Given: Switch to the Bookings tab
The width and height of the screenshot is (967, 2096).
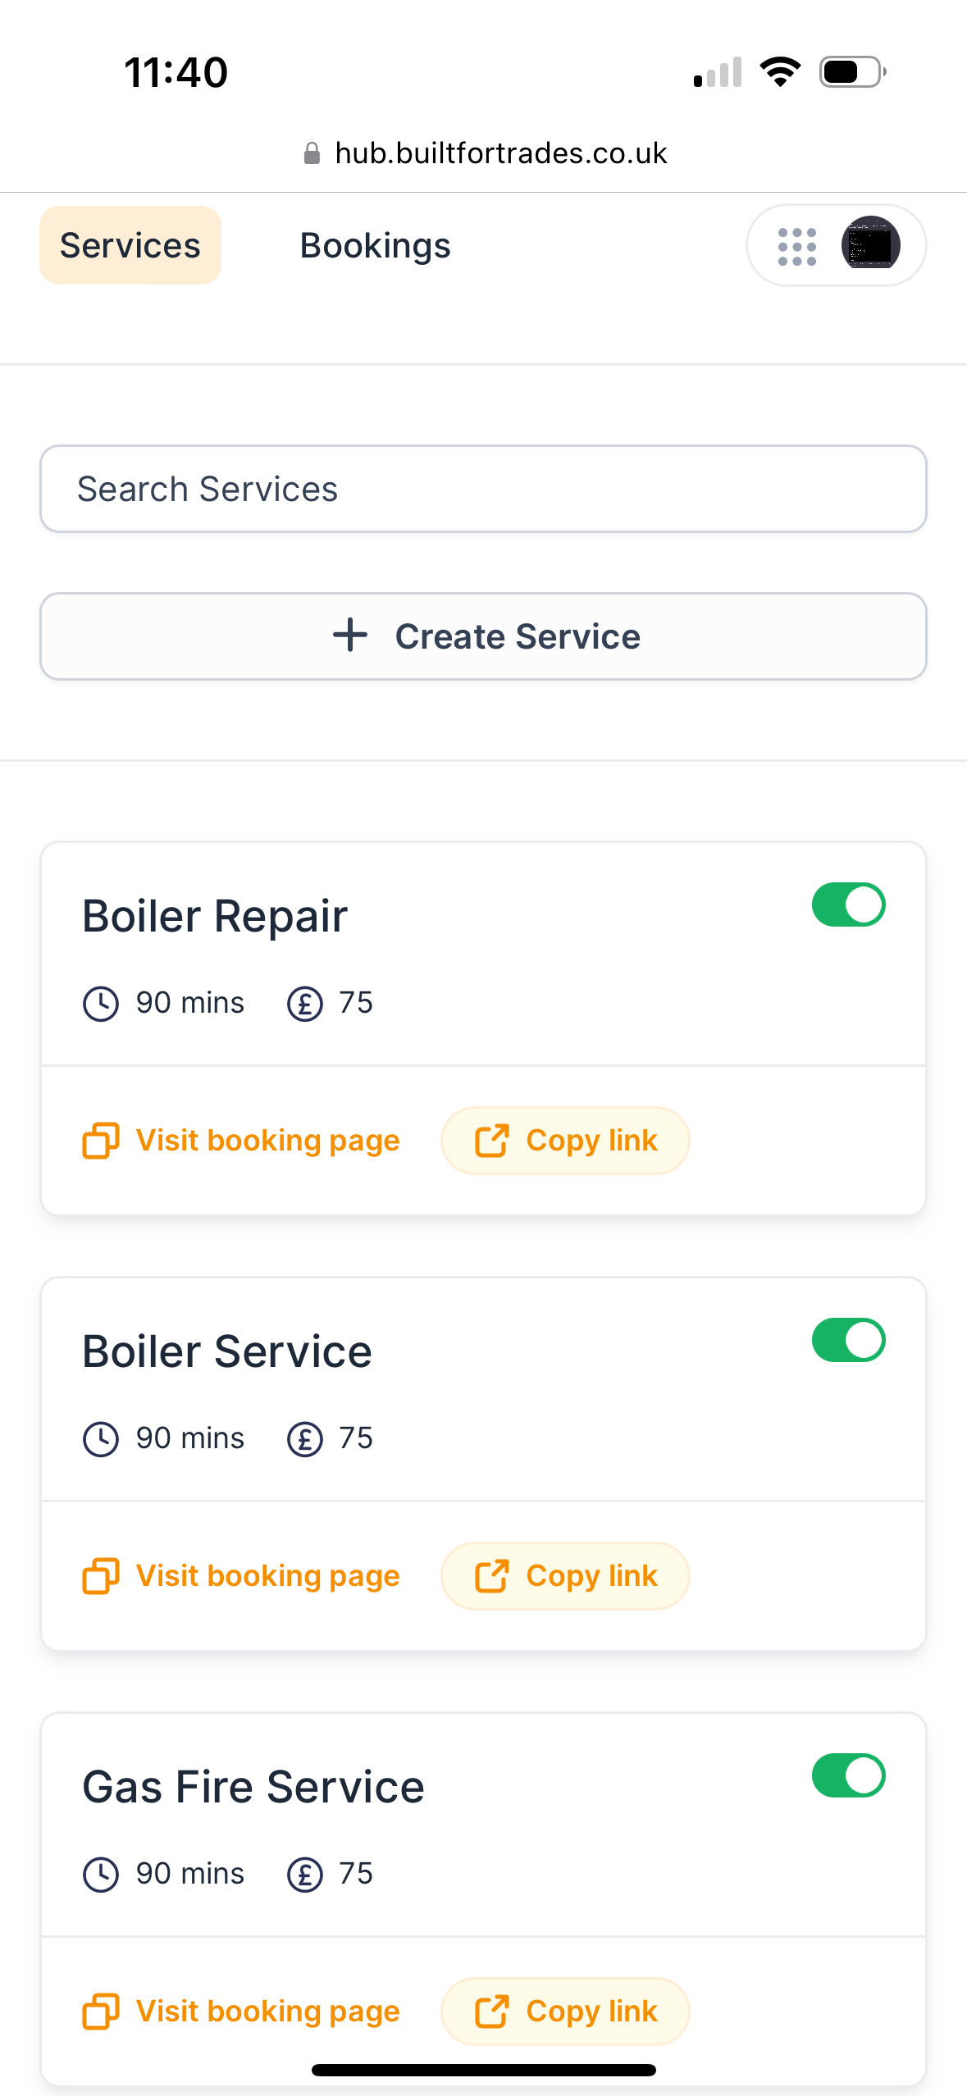Looking at the screenshot, I should point(375,244).
